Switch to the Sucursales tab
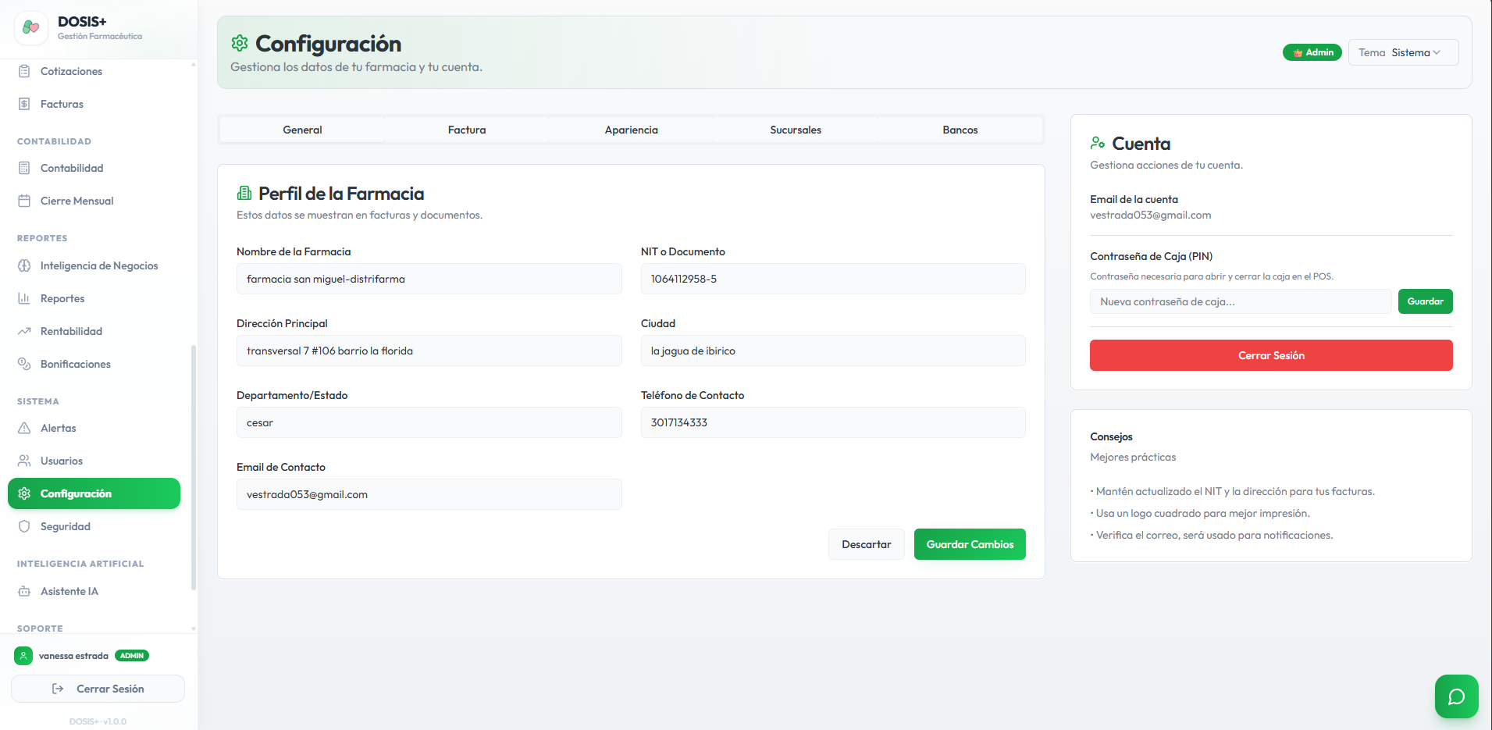Screen dimensions: 1492x730 [796, 130]
